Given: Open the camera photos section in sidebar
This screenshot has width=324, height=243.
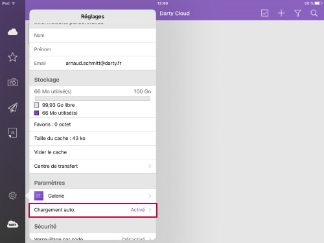Looking at the screenshot, I should coord(12,82).
